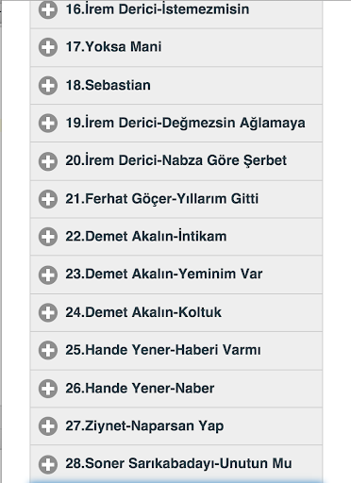Screen dimensions: 351x483
Task: Choose 27.Ziynet-Naparsan Yap title text
Action: pyautogui.click(x=144, y=426)
